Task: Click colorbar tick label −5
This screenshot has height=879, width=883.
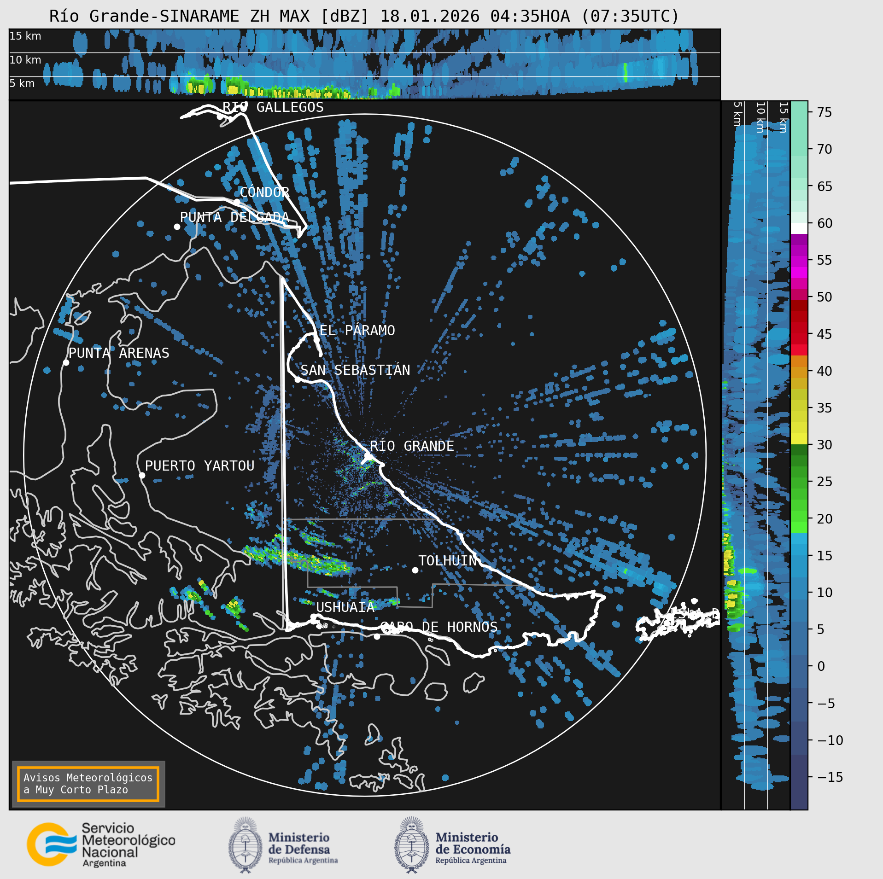Action: pos(826,704)
